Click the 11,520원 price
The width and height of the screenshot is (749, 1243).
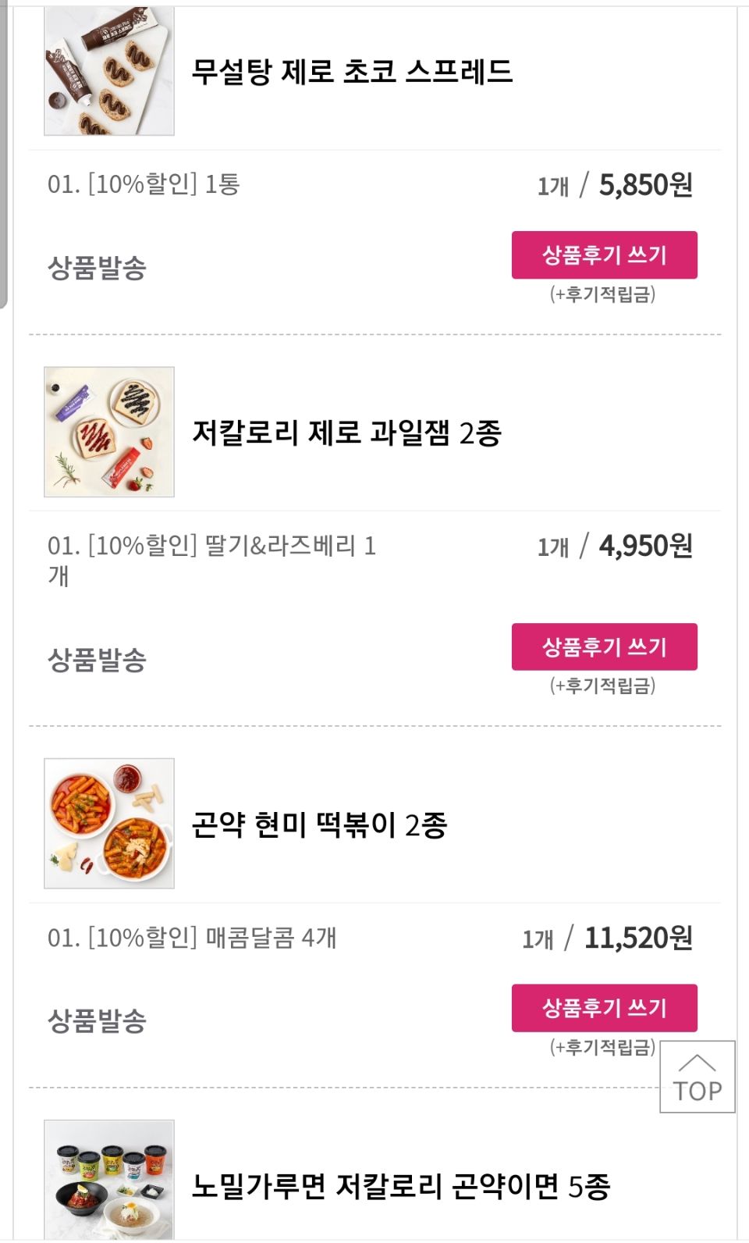pyautogui.click(x=637, y=938)
